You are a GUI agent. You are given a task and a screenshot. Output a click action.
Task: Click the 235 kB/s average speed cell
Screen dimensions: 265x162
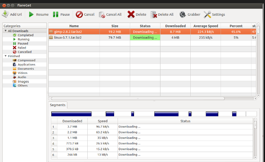(x=206, y=38)
